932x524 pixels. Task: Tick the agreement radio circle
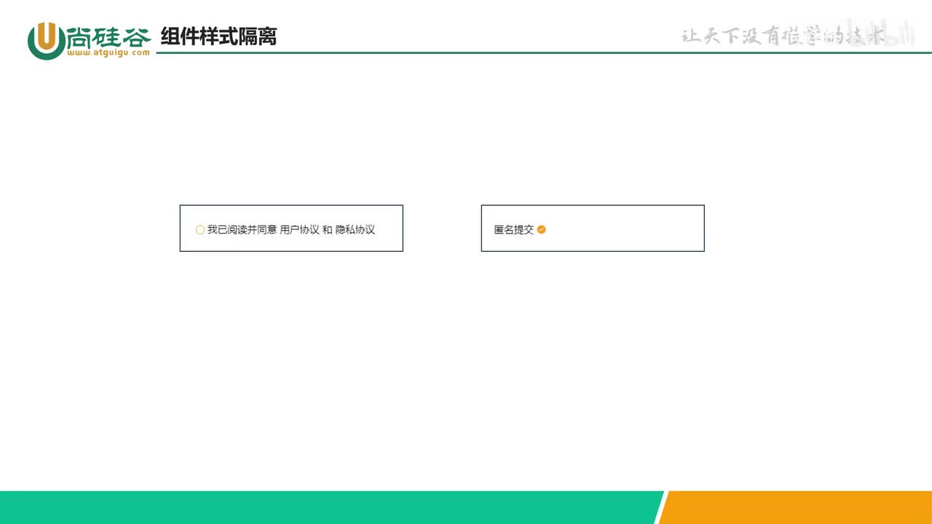click(x=200, y=229)
